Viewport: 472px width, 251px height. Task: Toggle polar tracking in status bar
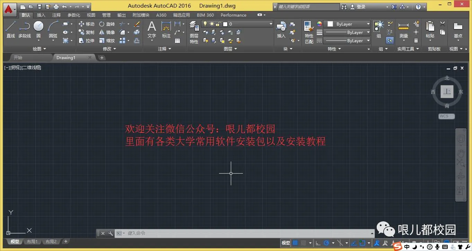click(x=326, y=243)
